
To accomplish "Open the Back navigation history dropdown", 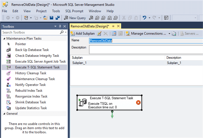I will point(13,18).
